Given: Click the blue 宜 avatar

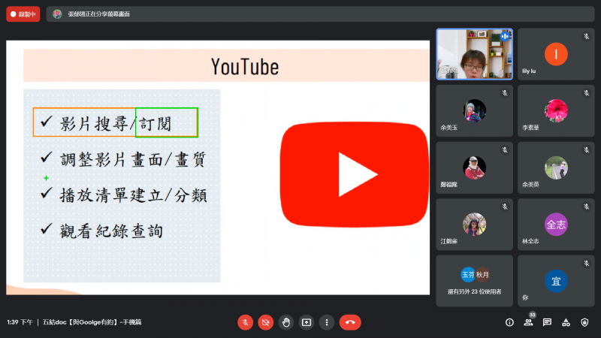Looking at the screenshot, I should pos(556,281).
